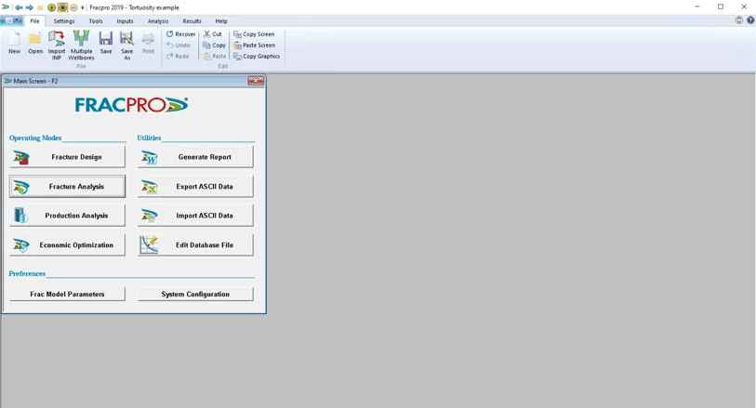Copy selection using Copy command

(214, 46)
